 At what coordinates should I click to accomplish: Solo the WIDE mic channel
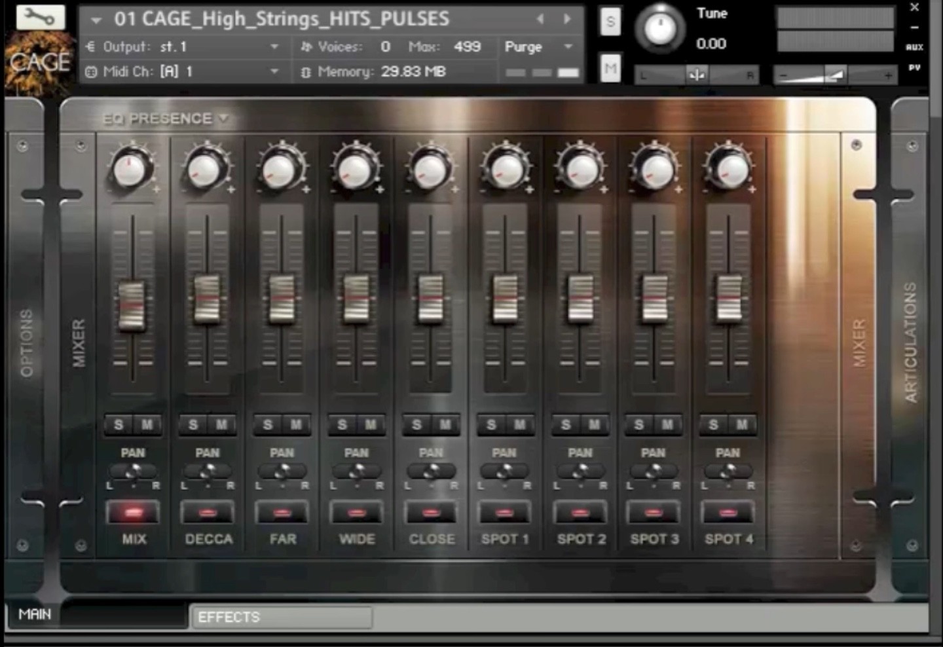pyautogui.click(x=342, y=425)
